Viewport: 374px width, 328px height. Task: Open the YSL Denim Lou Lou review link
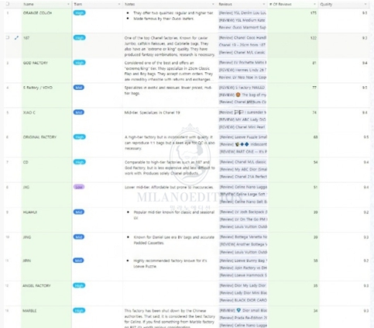tap(242, 12)
